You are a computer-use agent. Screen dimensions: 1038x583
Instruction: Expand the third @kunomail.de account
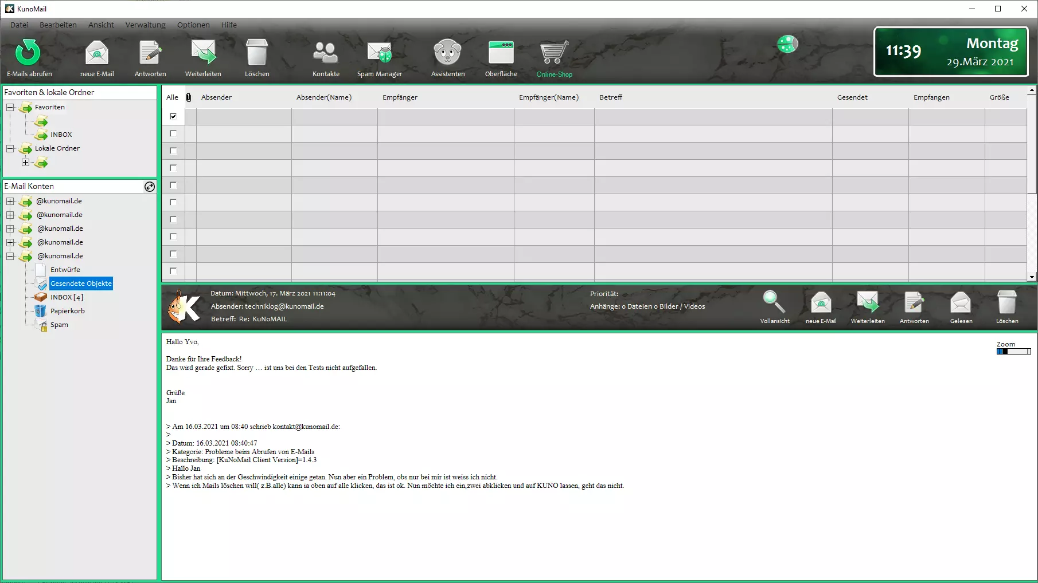(x=10, y=229)
